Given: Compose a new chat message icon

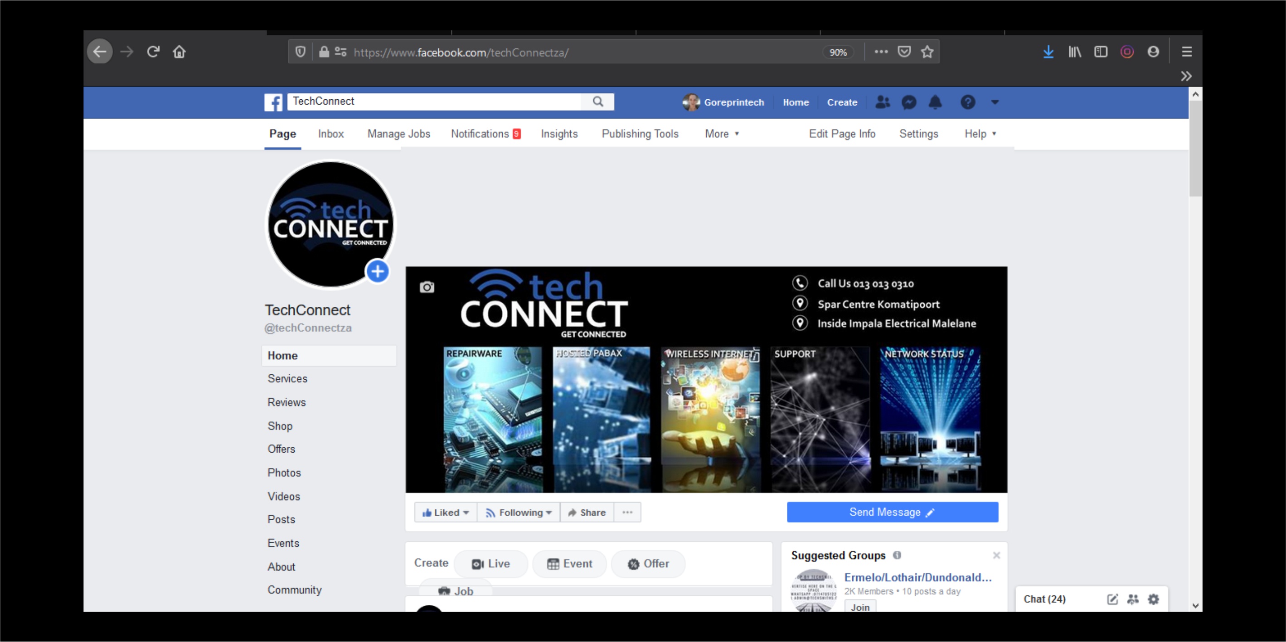Looking at the screenshot, I should click(1113, 599).
